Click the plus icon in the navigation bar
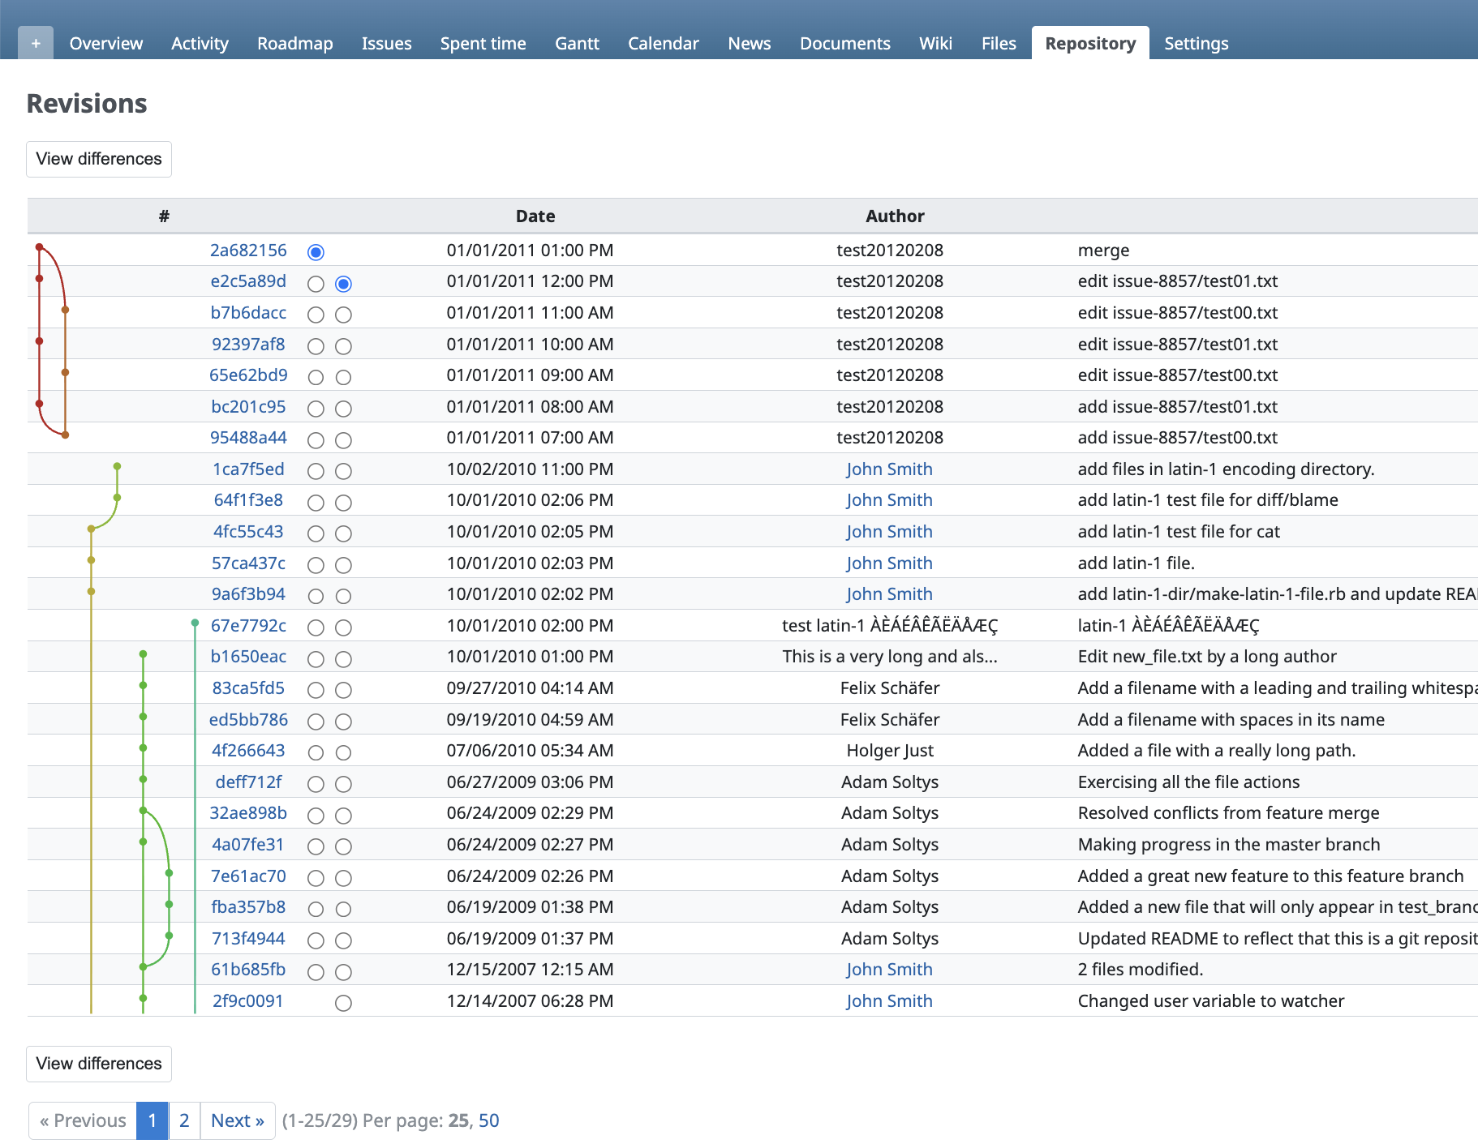Image resolution: width=1478 pixels, height=1148 pixels. point(36,44)
